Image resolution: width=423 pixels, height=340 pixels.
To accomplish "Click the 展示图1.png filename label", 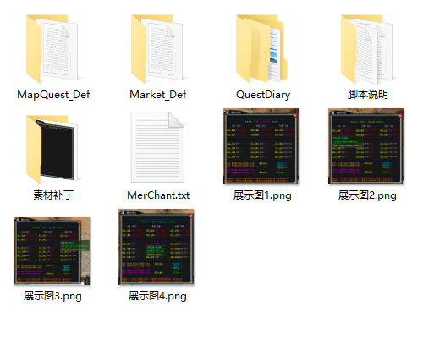I will 262,195.
